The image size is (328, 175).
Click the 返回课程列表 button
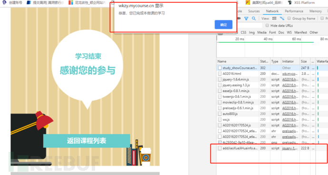(x=87, y=141)
